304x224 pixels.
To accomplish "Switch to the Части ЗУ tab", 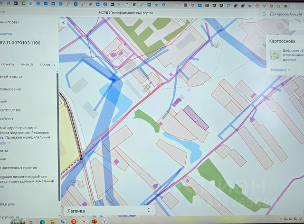I will [x=28, y=64].
